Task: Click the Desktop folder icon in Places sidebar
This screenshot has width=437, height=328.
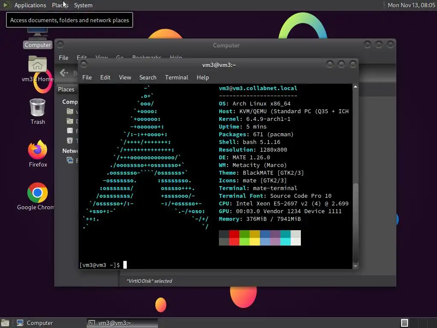Action: point(70,121)
